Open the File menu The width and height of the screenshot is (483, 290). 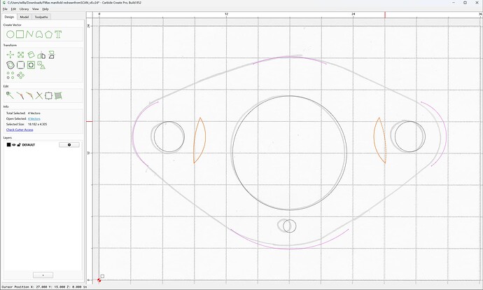(x=5, y=9)
